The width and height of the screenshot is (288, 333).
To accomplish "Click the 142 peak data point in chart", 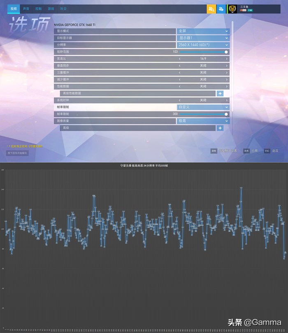I will point(241,188).
